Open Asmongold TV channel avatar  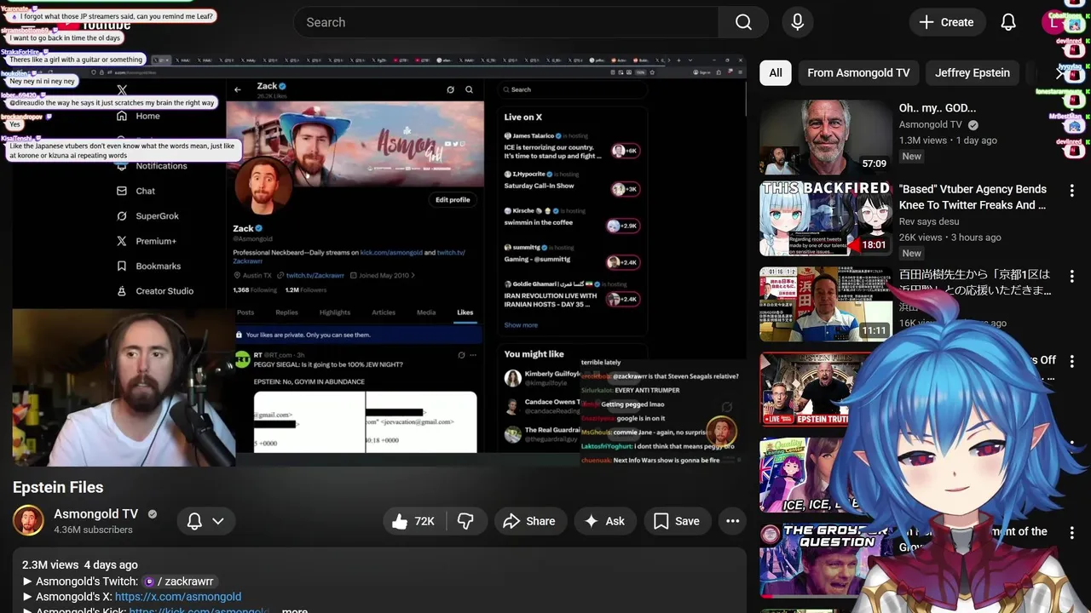pos(28,521)
